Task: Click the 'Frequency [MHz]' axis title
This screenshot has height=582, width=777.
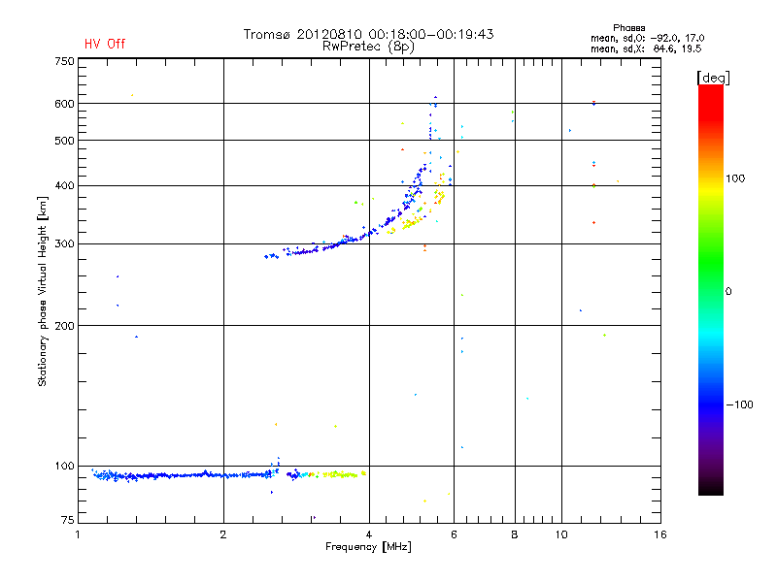Action: click(x=368, y=547)
